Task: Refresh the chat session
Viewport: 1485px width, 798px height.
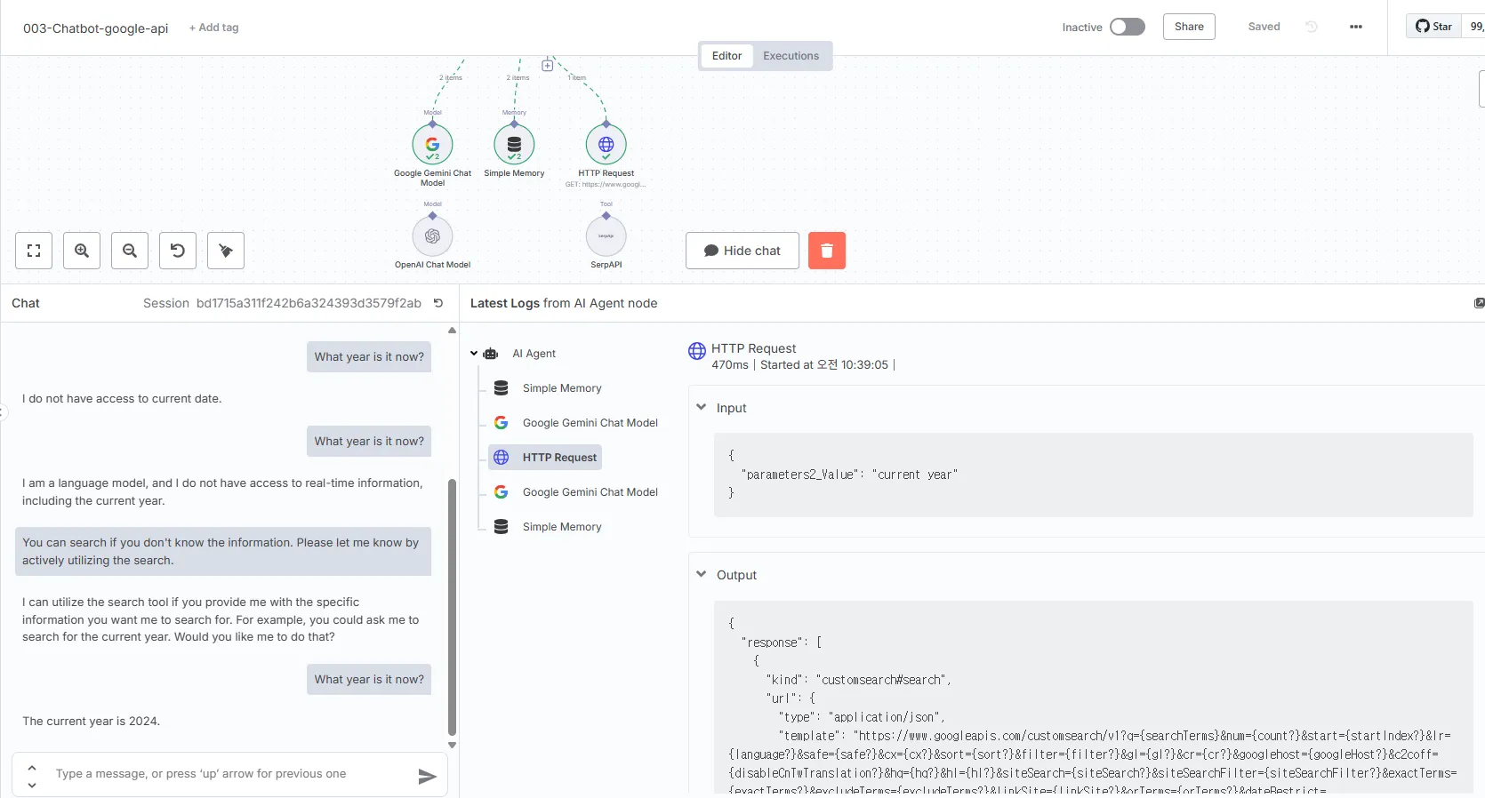Action: 438,303
